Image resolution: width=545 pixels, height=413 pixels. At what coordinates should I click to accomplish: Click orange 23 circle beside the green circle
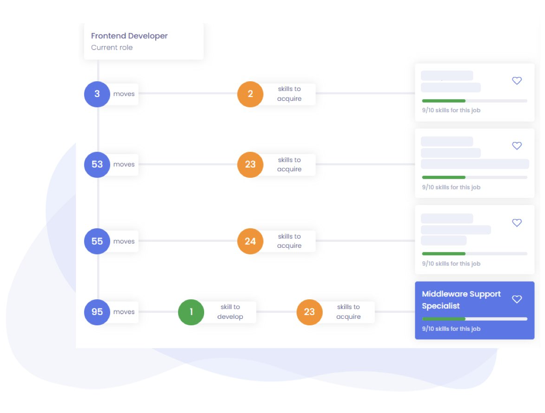(x=309, y=312)
